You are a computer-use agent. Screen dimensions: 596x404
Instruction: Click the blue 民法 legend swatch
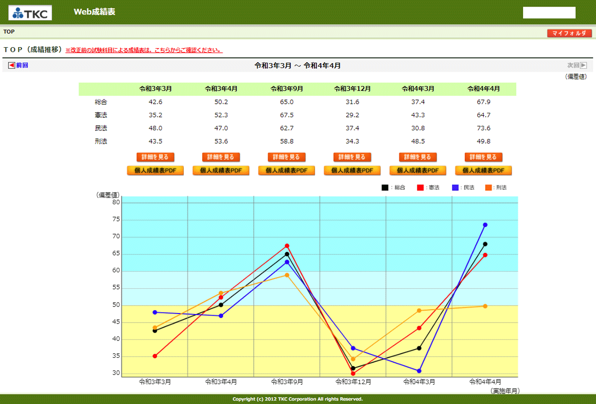click(x=455, y=187)
